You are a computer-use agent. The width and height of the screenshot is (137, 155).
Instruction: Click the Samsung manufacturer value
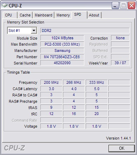tap(62, 50)
